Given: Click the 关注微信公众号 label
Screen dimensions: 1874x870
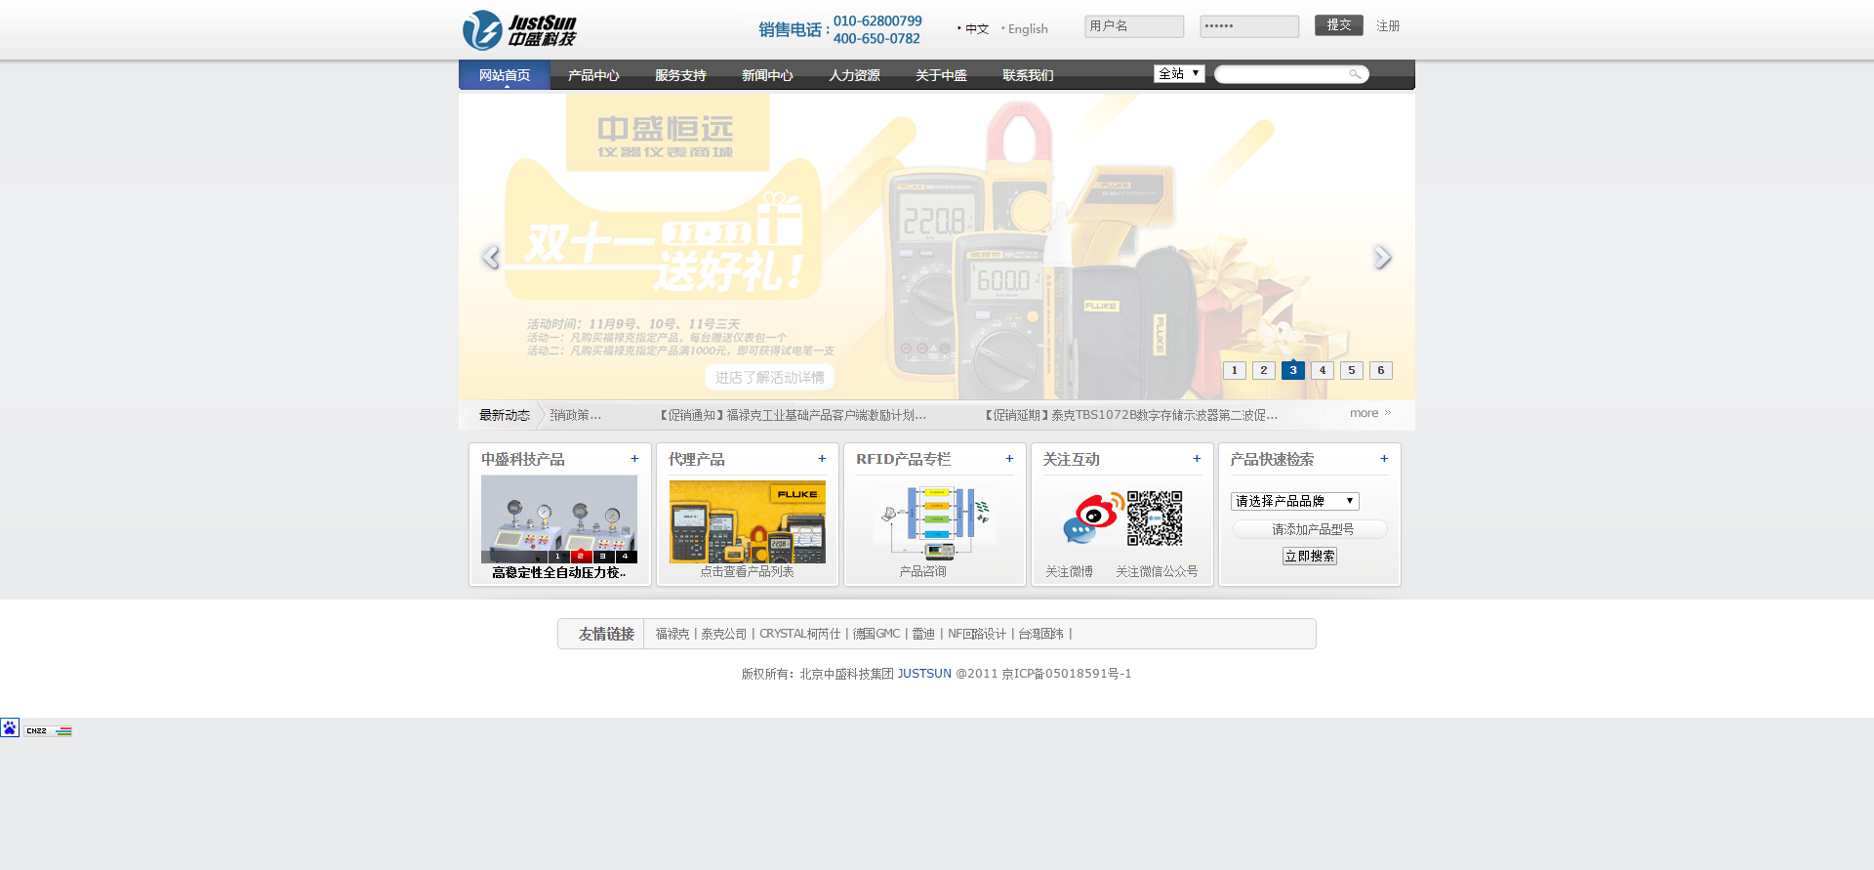Looking at the screenshot, I should tap(1157, 572).
